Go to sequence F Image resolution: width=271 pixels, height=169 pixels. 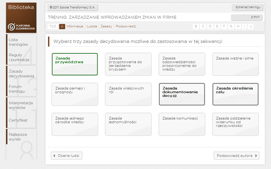tap(224, 26)
